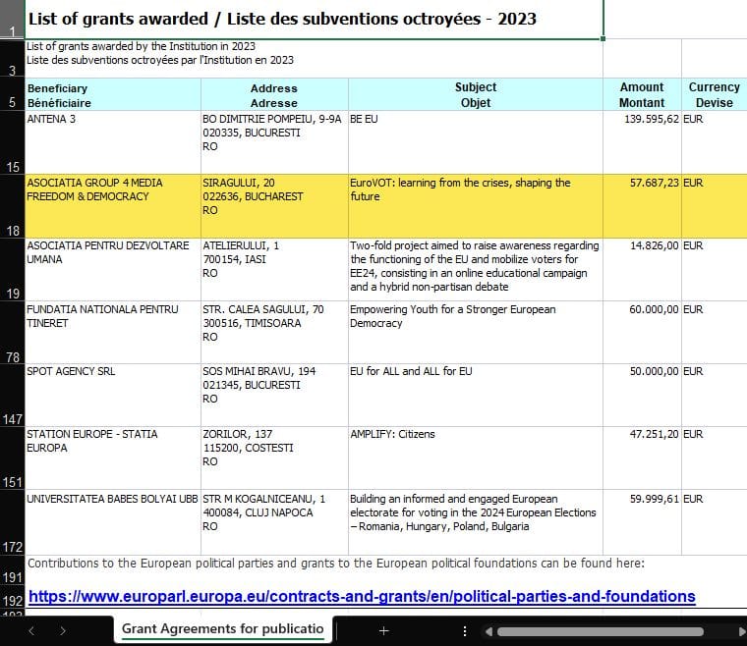Select the amount cell 60.000,00
The height and width of the screenshot is (646, 747).
click(642, 333)
